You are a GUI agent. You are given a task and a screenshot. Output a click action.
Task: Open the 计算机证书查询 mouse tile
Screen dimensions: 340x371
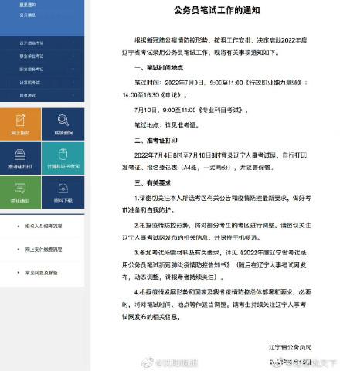coord(63,158)
